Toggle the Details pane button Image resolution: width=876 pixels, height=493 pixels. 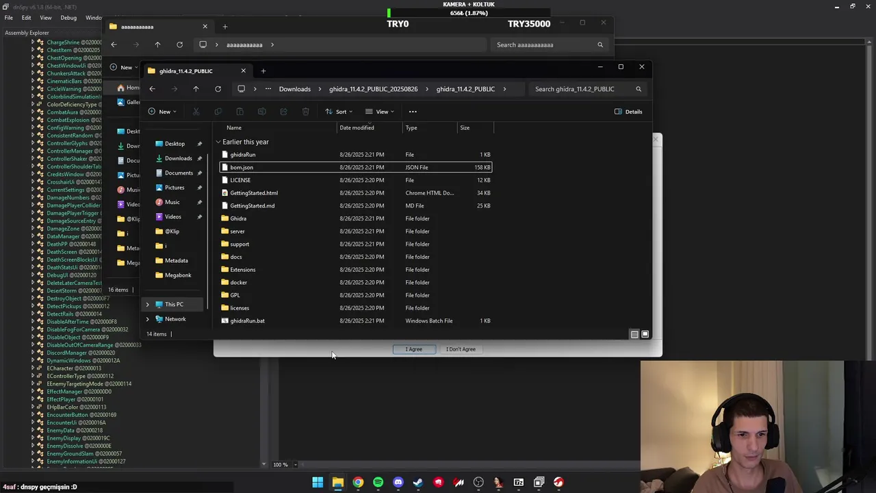[x=628, y=112]
